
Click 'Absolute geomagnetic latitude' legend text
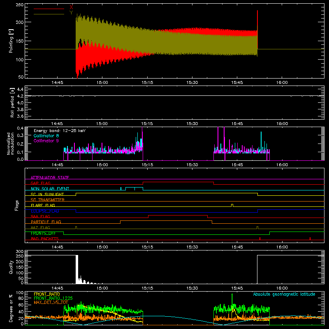284,294
